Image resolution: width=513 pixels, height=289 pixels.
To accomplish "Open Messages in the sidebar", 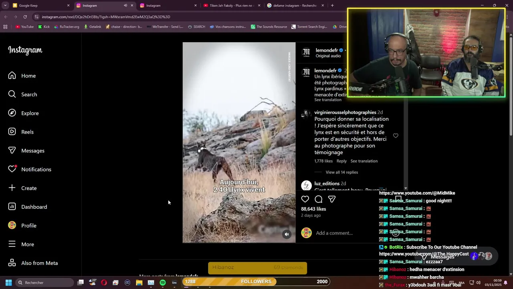I will coord(26,151).
